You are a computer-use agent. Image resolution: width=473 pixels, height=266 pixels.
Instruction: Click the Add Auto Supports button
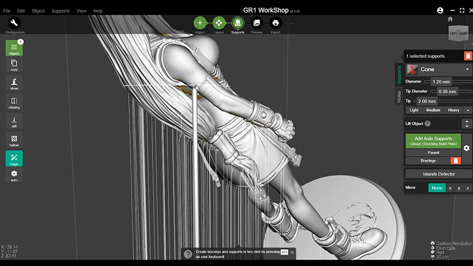tap(432, 141)
